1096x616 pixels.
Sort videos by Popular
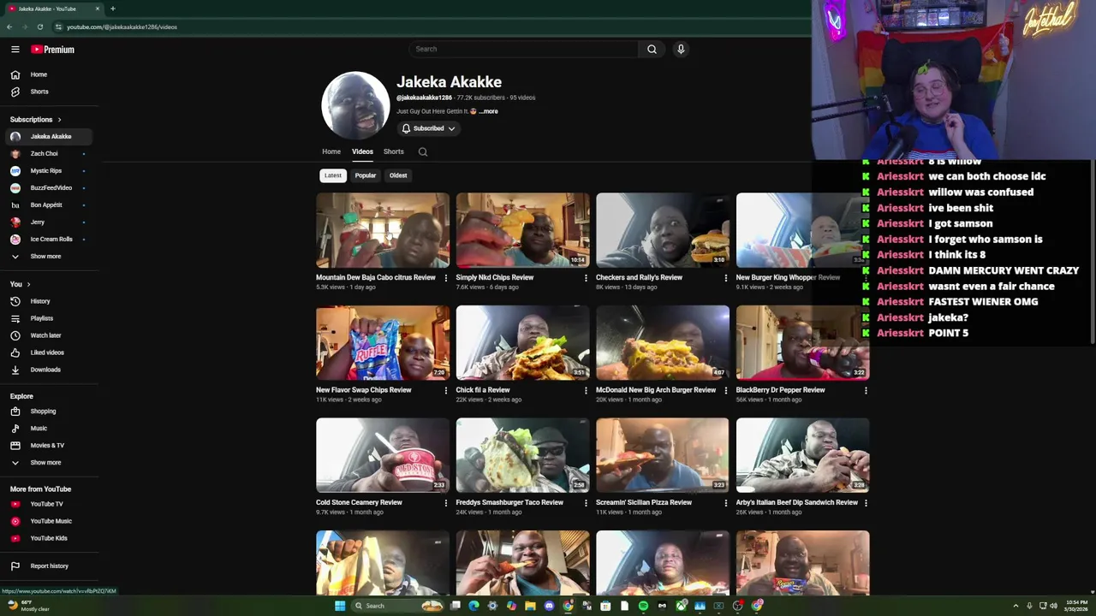(x=366, y=175)
